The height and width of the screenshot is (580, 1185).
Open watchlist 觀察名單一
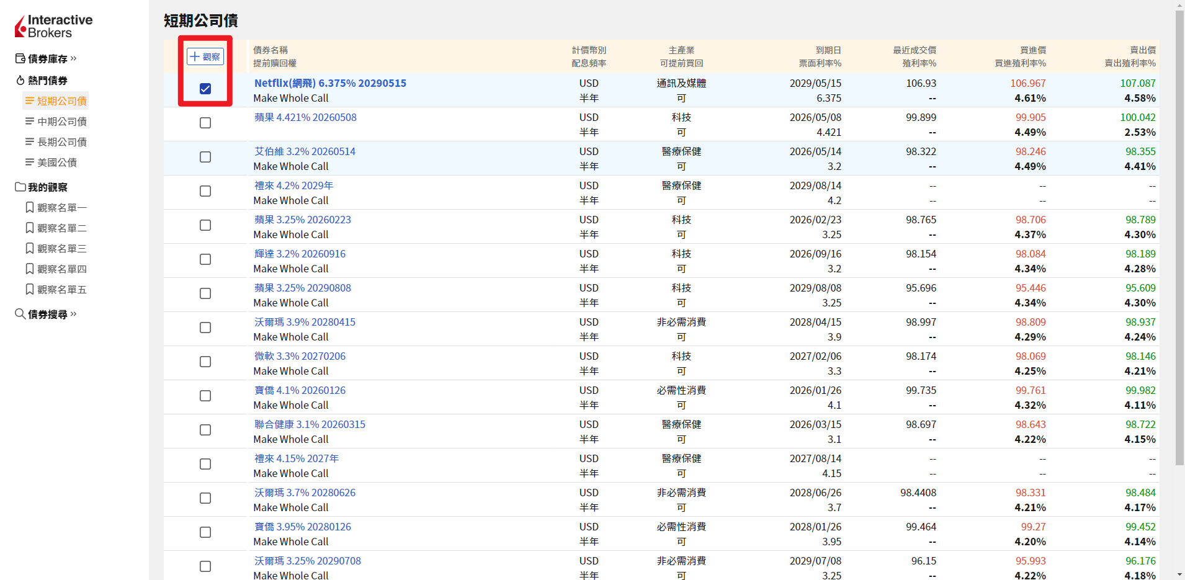point(56,207)
